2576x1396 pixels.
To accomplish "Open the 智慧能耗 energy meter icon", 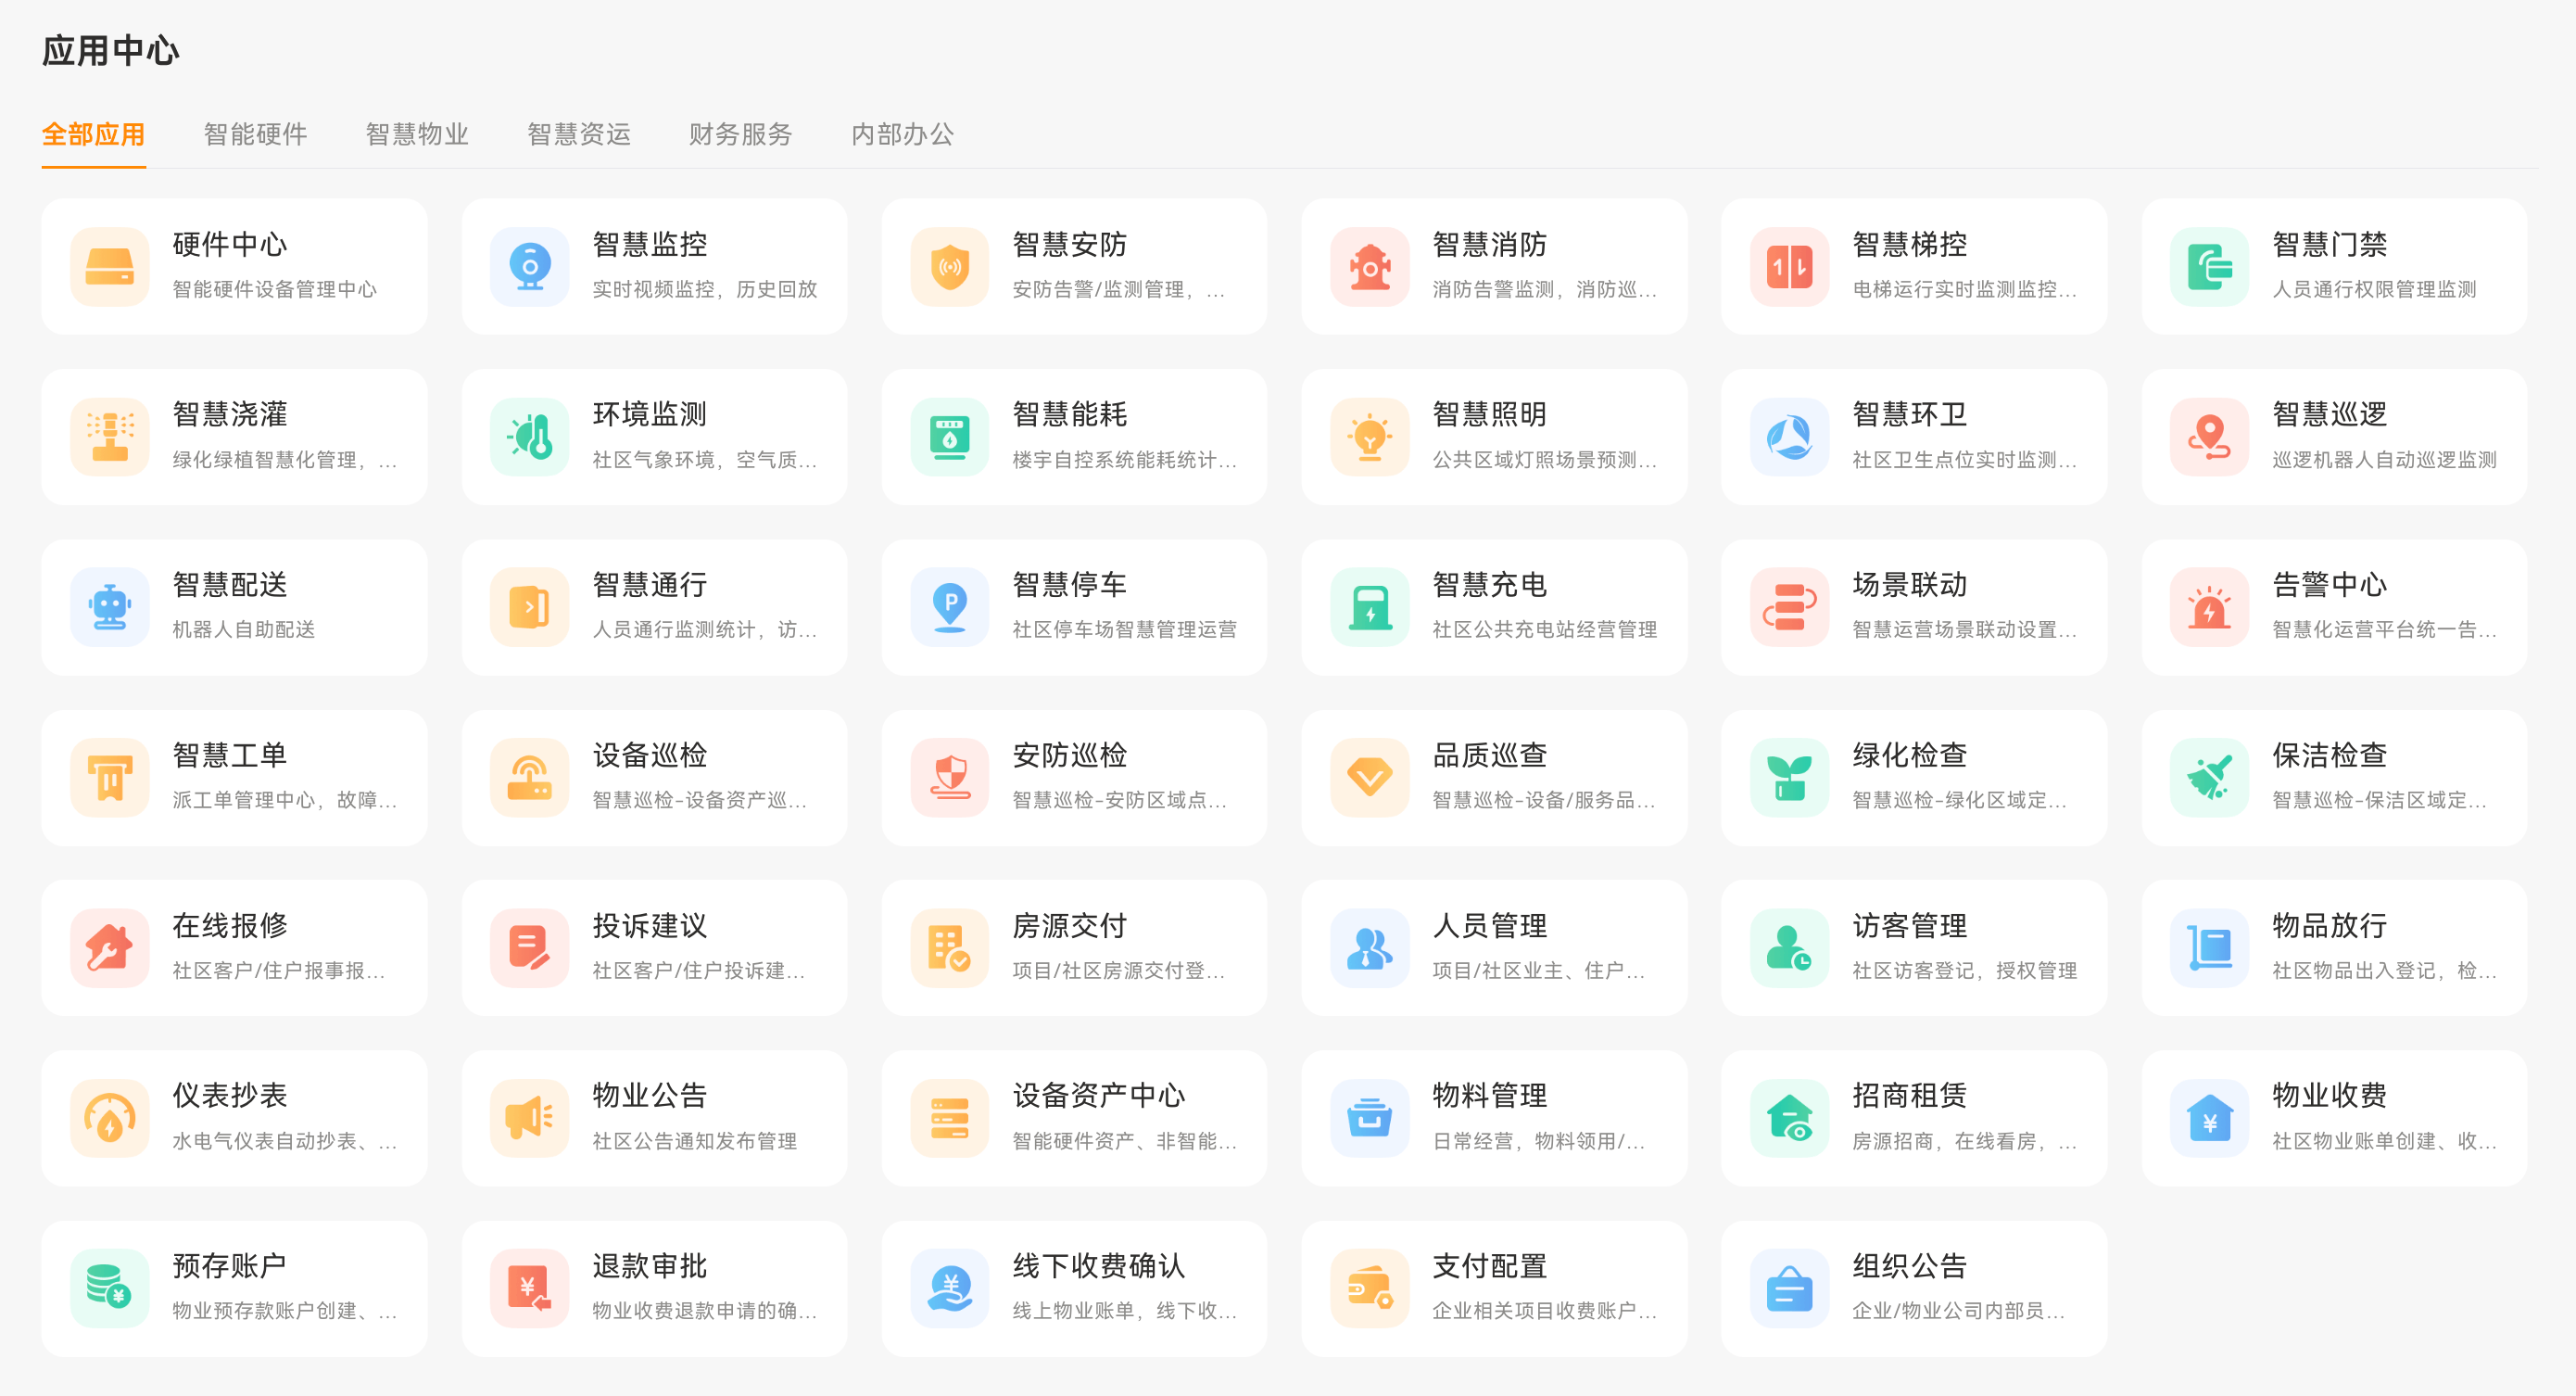I will pos(950,437).
